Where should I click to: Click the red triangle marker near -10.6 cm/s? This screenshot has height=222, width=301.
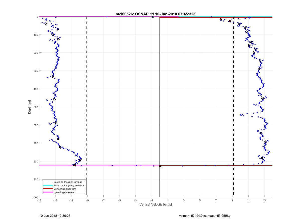click(x=74, y=165)
